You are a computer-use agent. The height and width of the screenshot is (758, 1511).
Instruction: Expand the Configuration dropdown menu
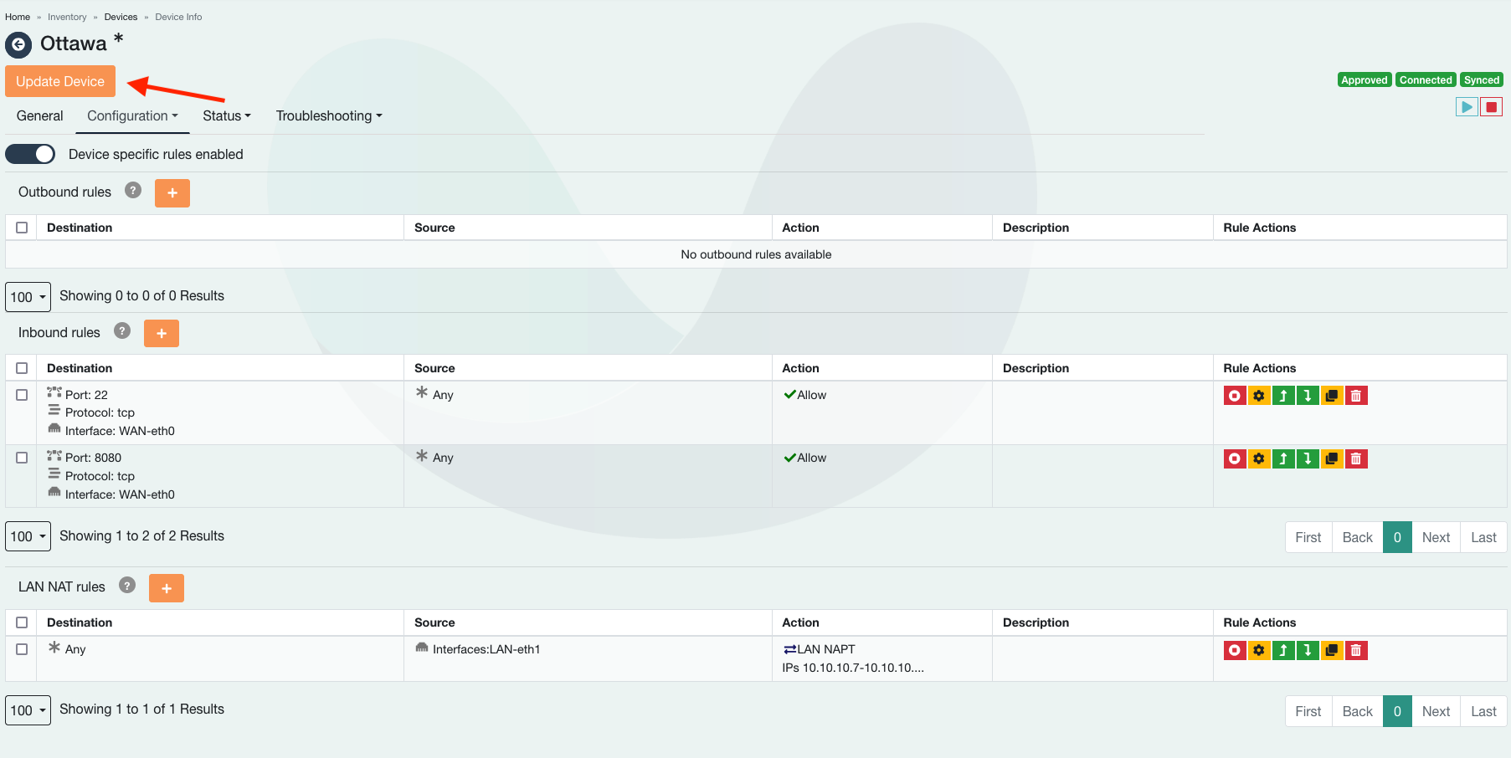[x=132, y=116]
